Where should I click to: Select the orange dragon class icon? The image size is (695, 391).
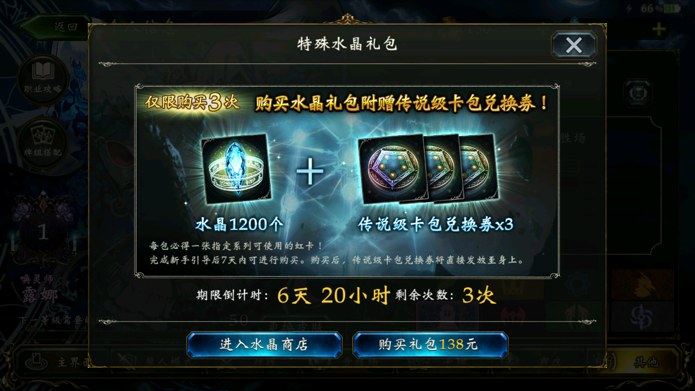(643, 284)
